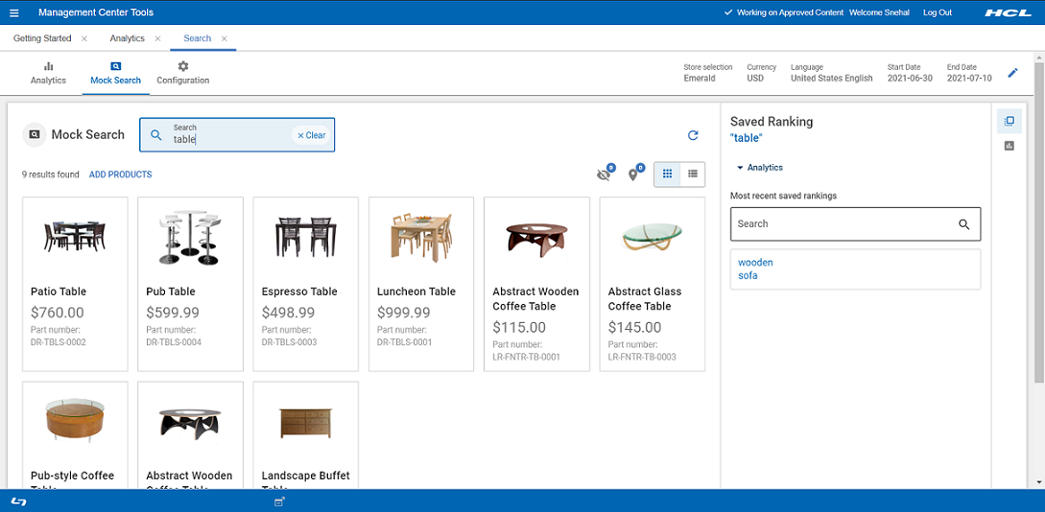Viewport: 1045px width, 512px height.
Task: Expand the Analytics section in Saved Ranking
Action: (759, 168)
